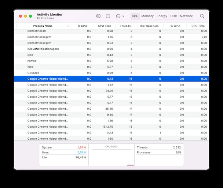
Task: Switch to the Network tab
Action: pos(186,16)
